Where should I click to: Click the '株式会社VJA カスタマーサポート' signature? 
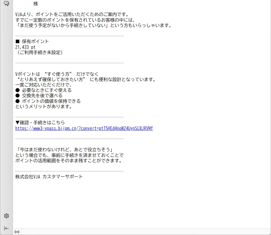(x=49, y=177)
